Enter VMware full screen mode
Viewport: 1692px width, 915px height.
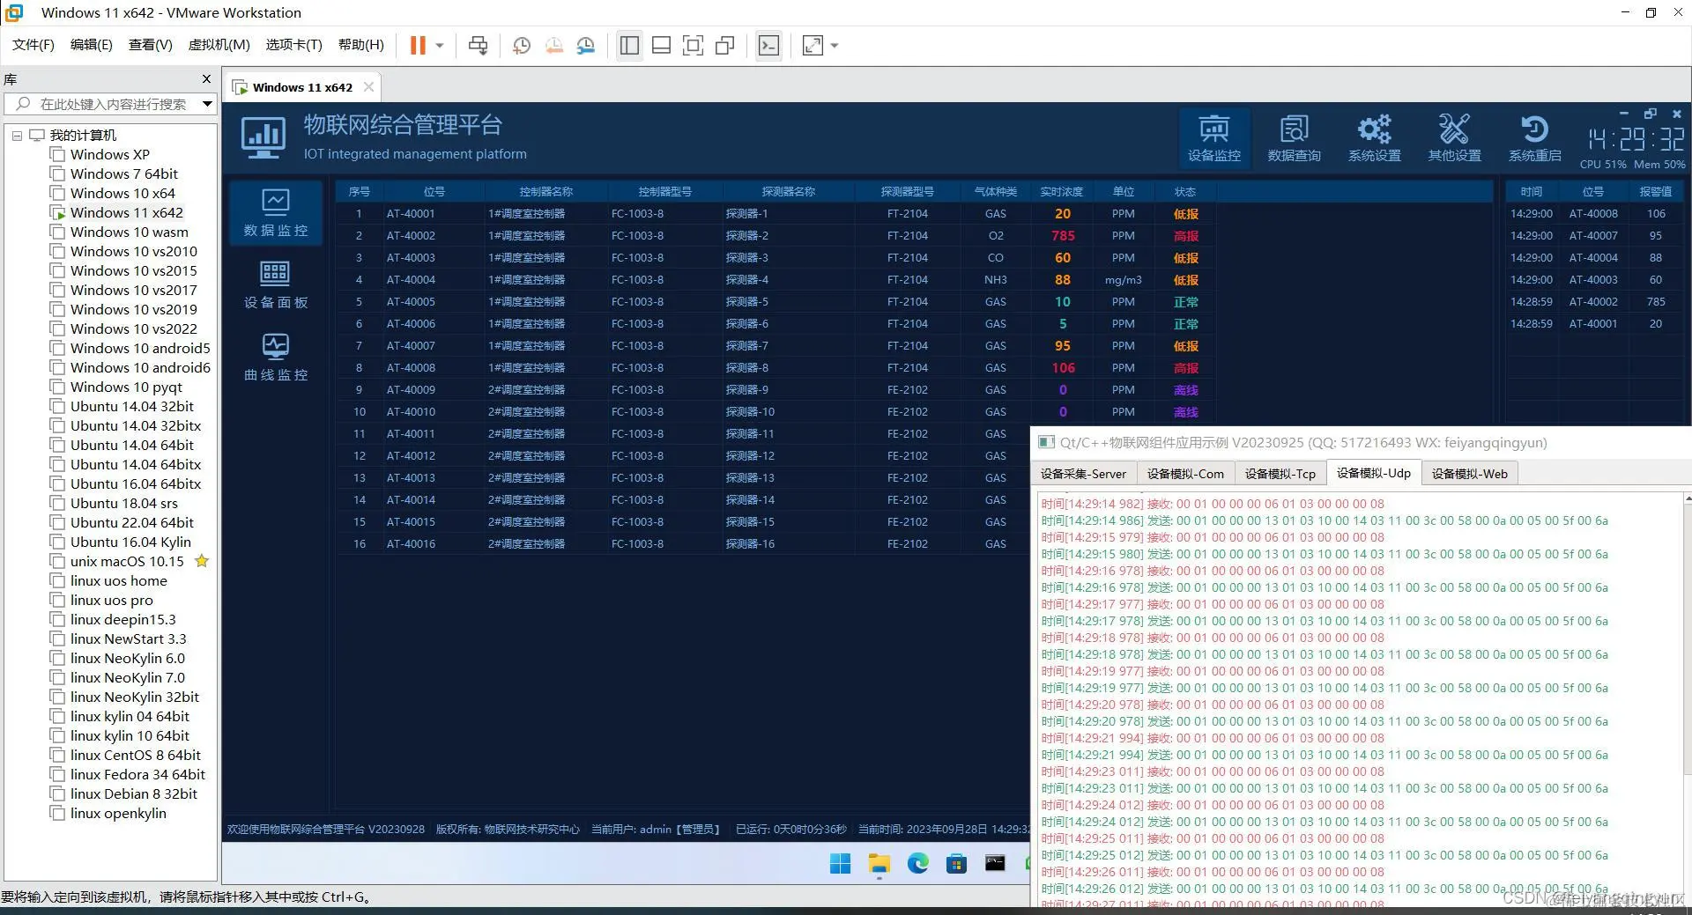pyautogui.click(x=694, y=46)
